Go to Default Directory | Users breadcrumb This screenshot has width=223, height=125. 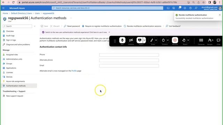pyautogui.click(x=22, y=13)
